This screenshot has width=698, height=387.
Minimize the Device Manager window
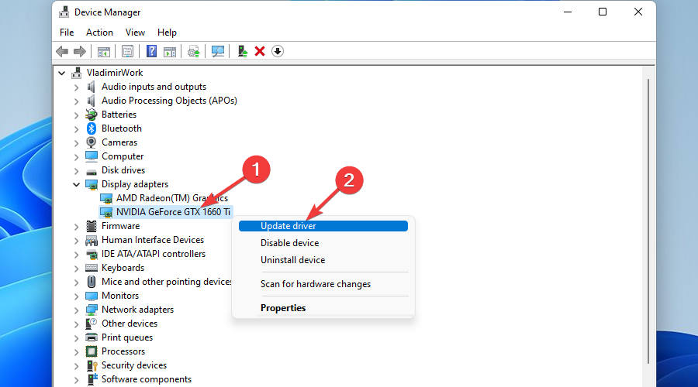568,12
